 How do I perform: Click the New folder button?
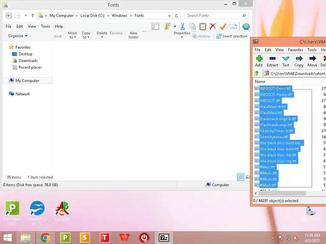[x=133, y=35]
